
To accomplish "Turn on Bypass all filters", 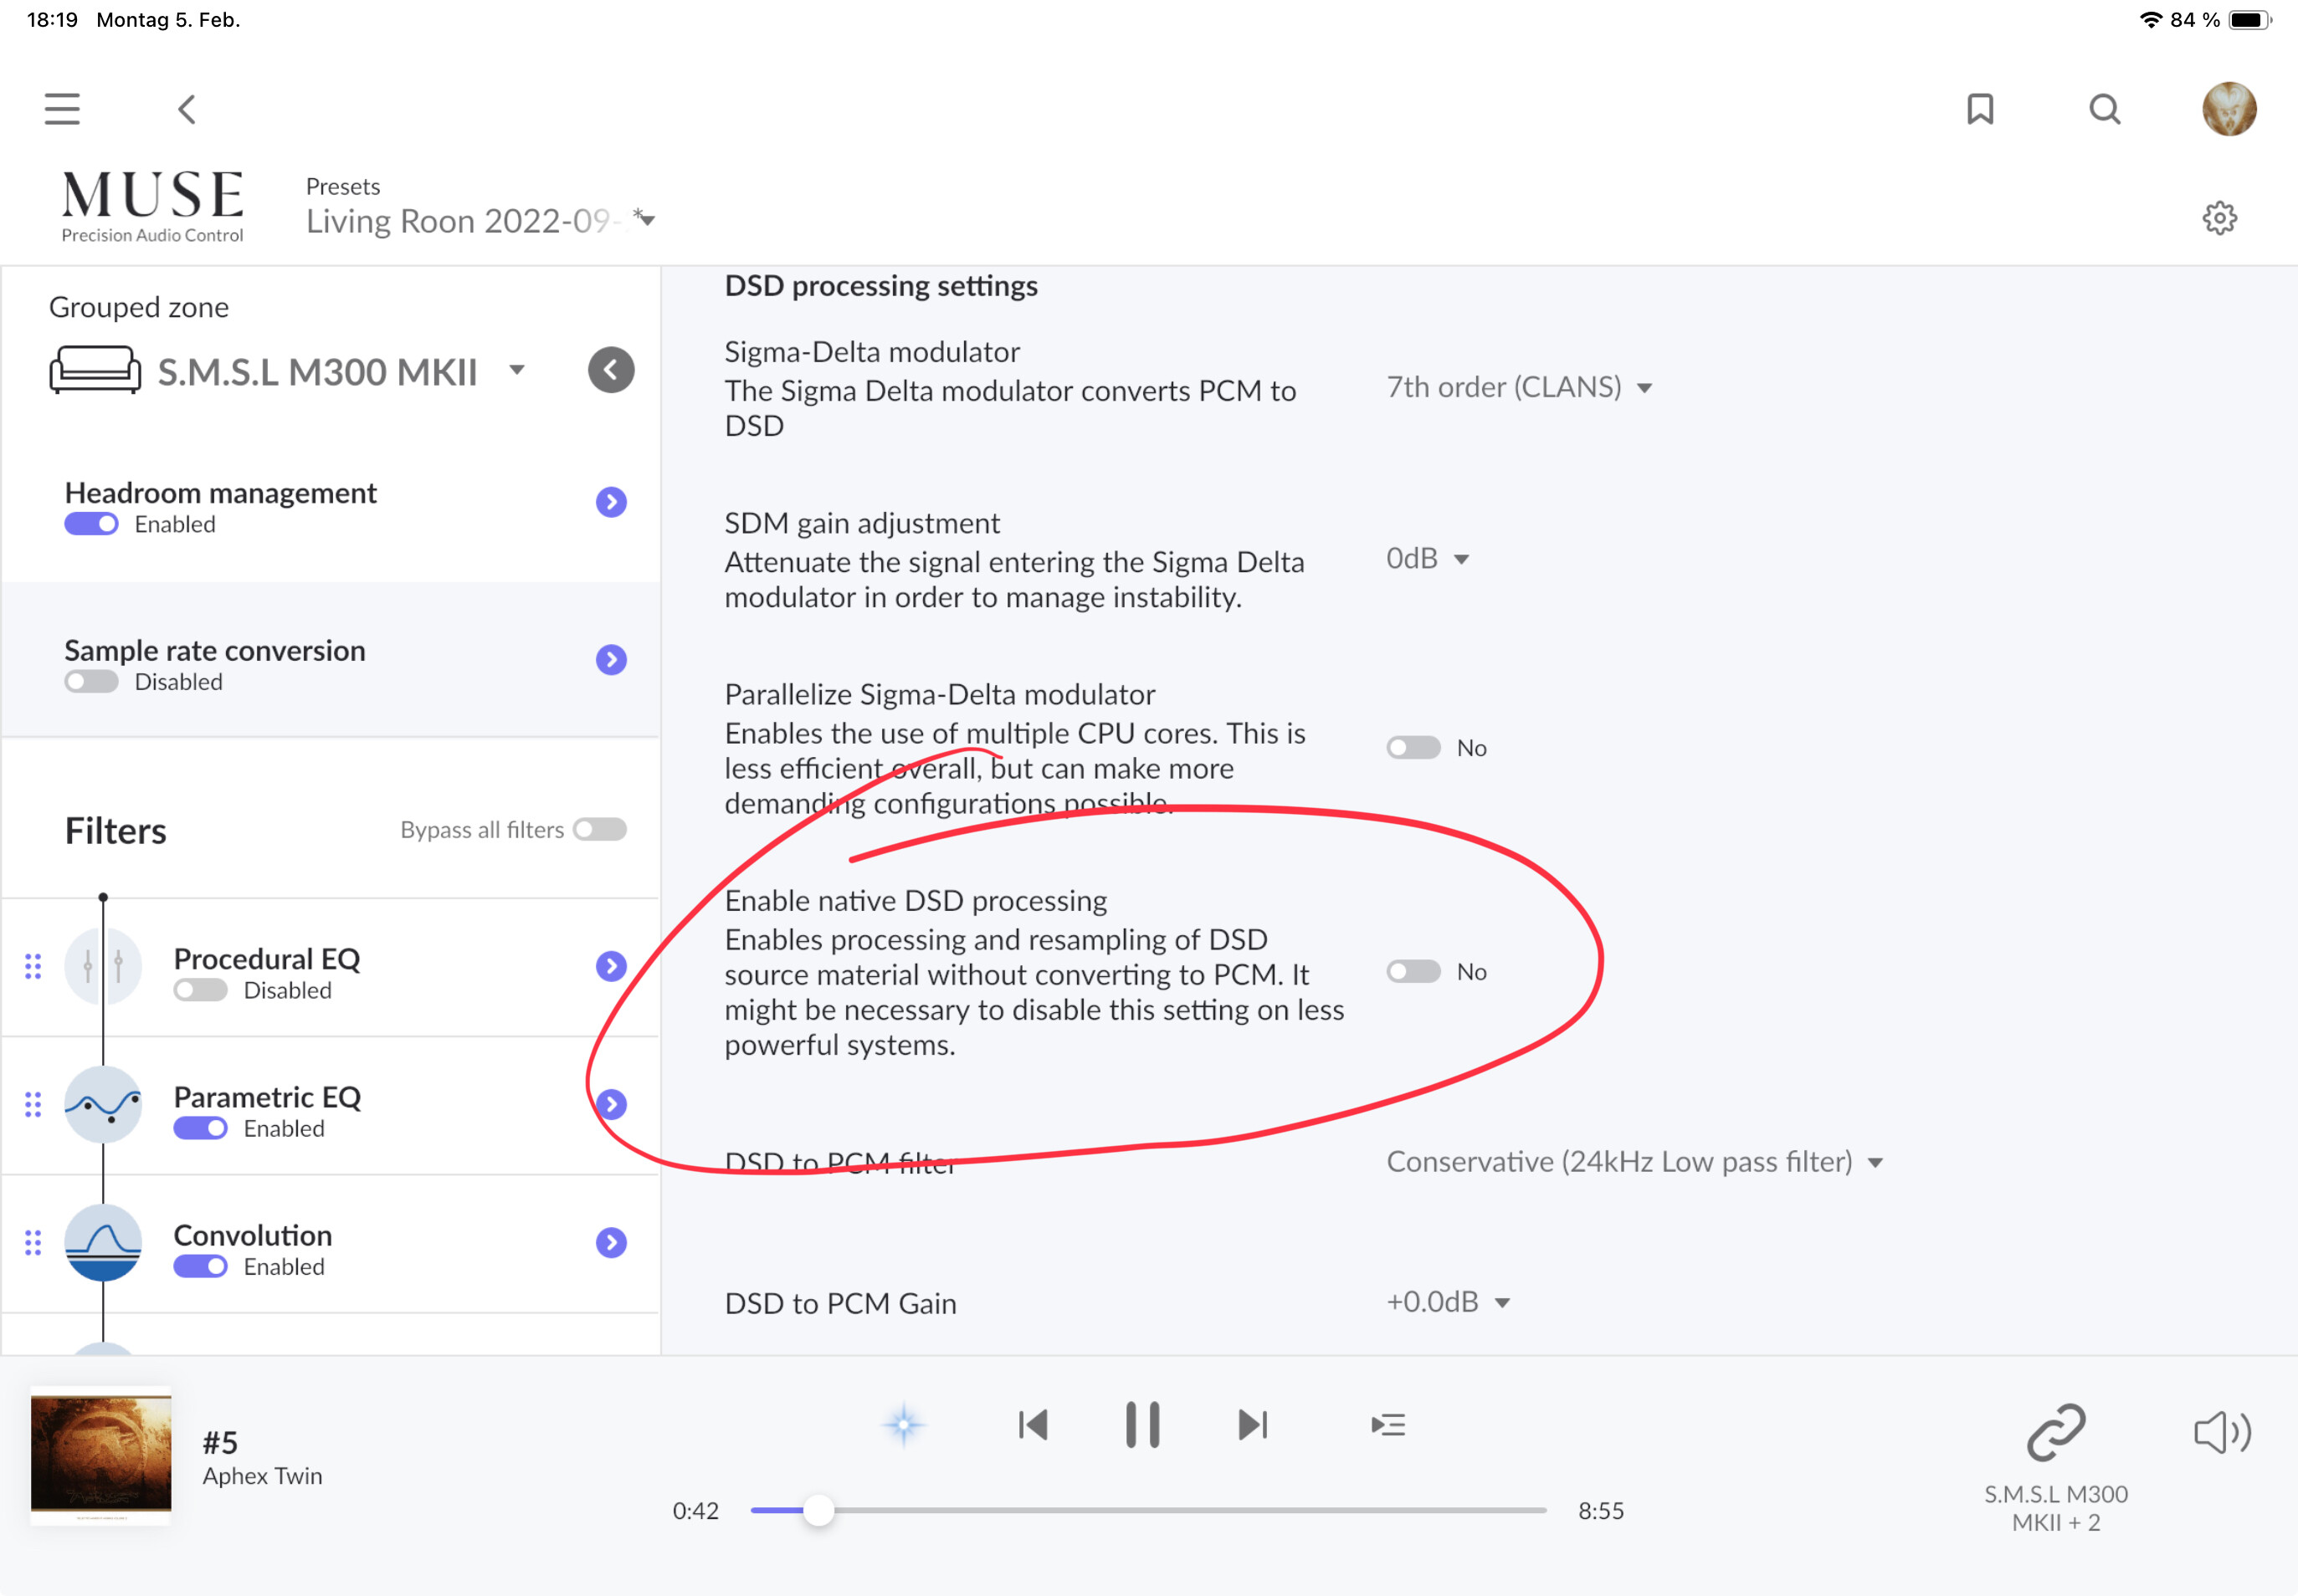I will coord(600,830).
